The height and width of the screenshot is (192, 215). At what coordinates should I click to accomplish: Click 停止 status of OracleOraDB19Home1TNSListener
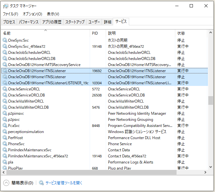(181, 77)
